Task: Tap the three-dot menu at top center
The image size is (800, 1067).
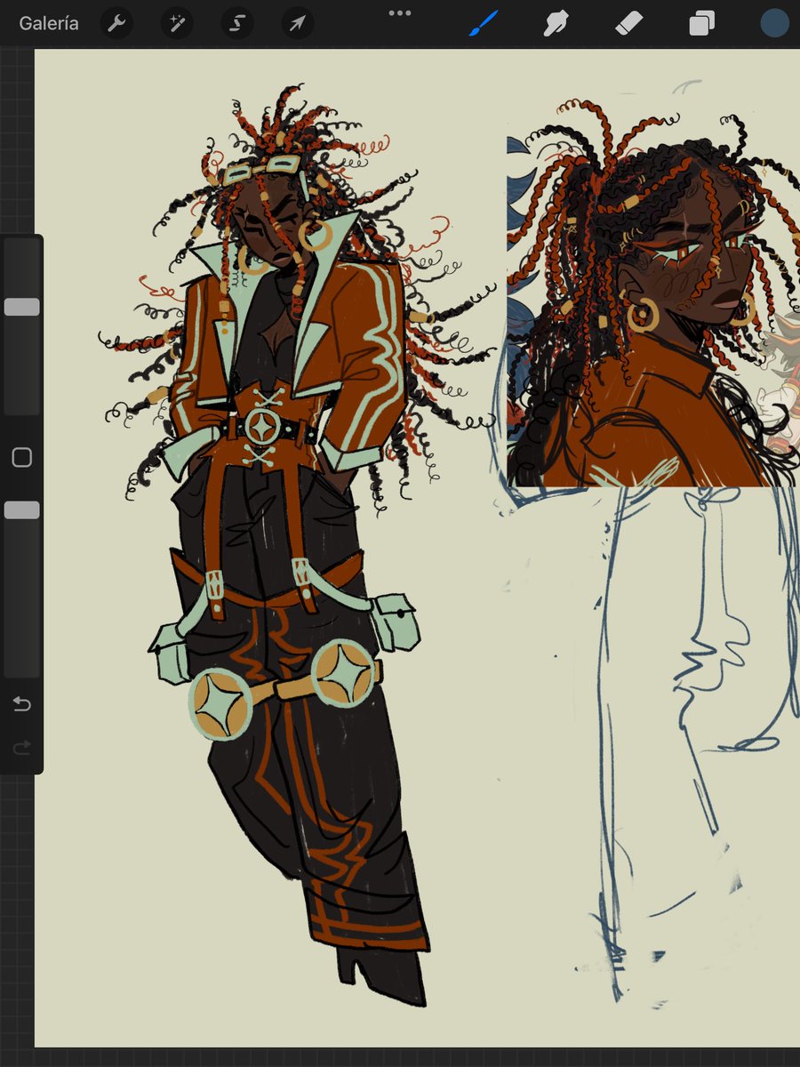Action: click(400, 13)
